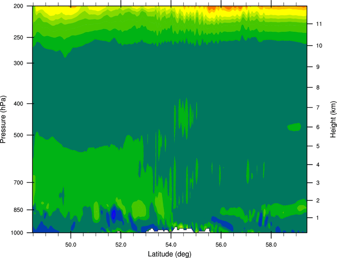Select the 1000 pressure tick label
Screen dimensions: 337x258
(17, 233)
